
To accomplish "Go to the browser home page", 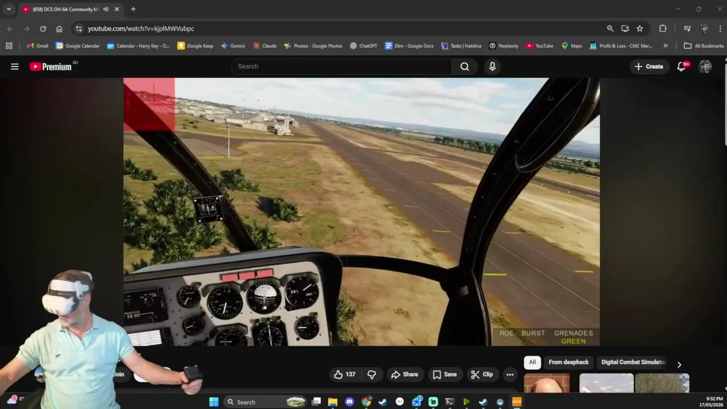I will click(x=59, y=28).
